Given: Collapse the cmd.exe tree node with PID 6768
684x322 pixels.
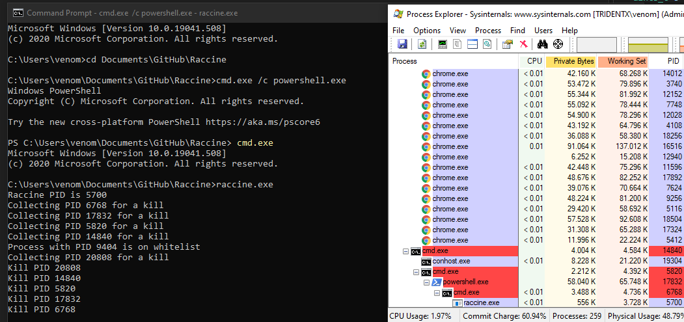Looking at the screenshot, I should click(x=437, y=293).
